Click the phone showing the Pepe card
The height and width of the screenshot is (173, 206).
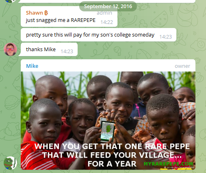coord(107,130)
